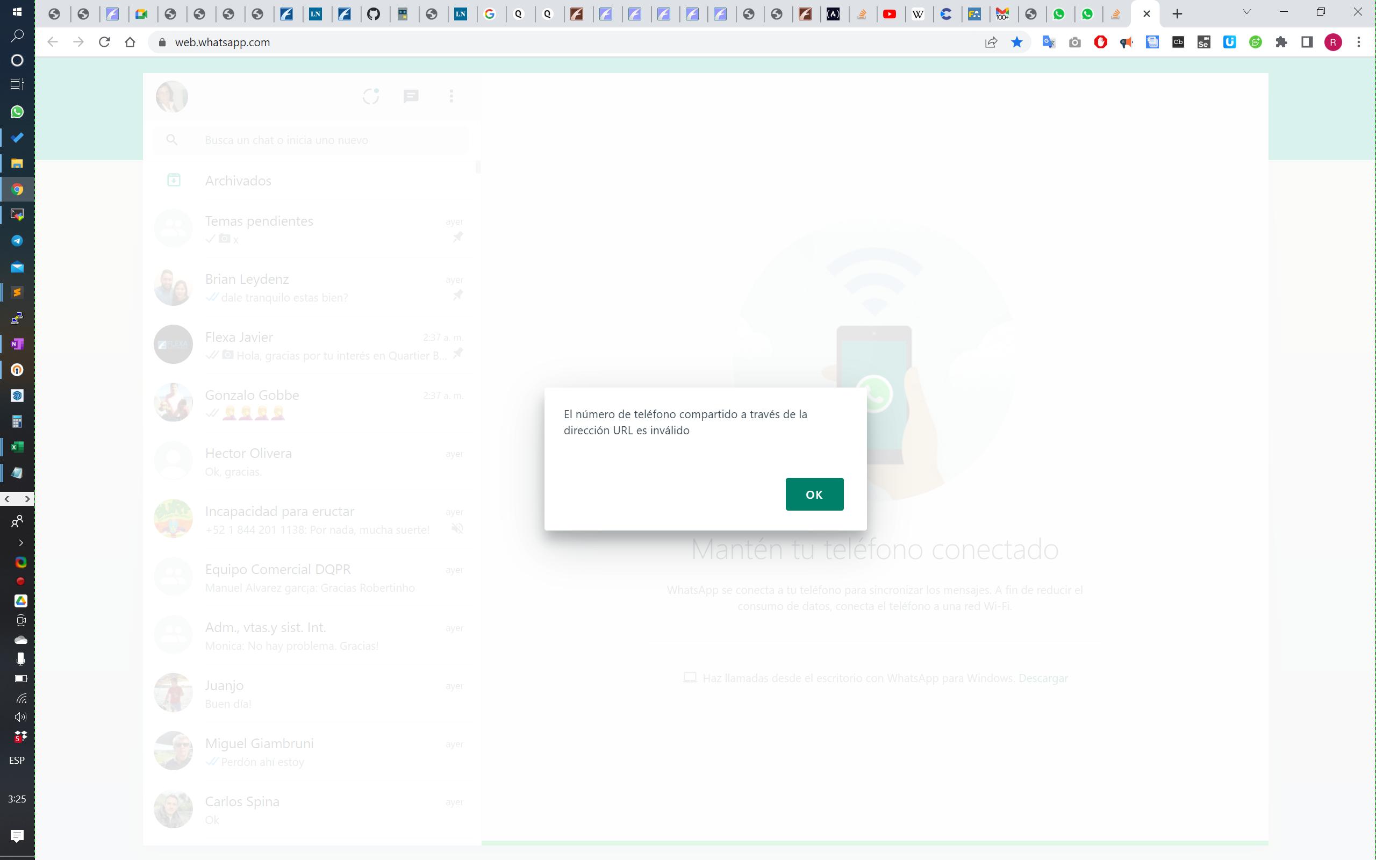Open the Juanjo chat
This screenshot has height=860, width=1376.
[311, 693]
